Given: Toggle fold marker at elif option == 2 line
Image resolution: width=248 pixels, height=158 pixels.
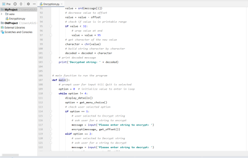Looking at the screenshot, I should 51,134.
